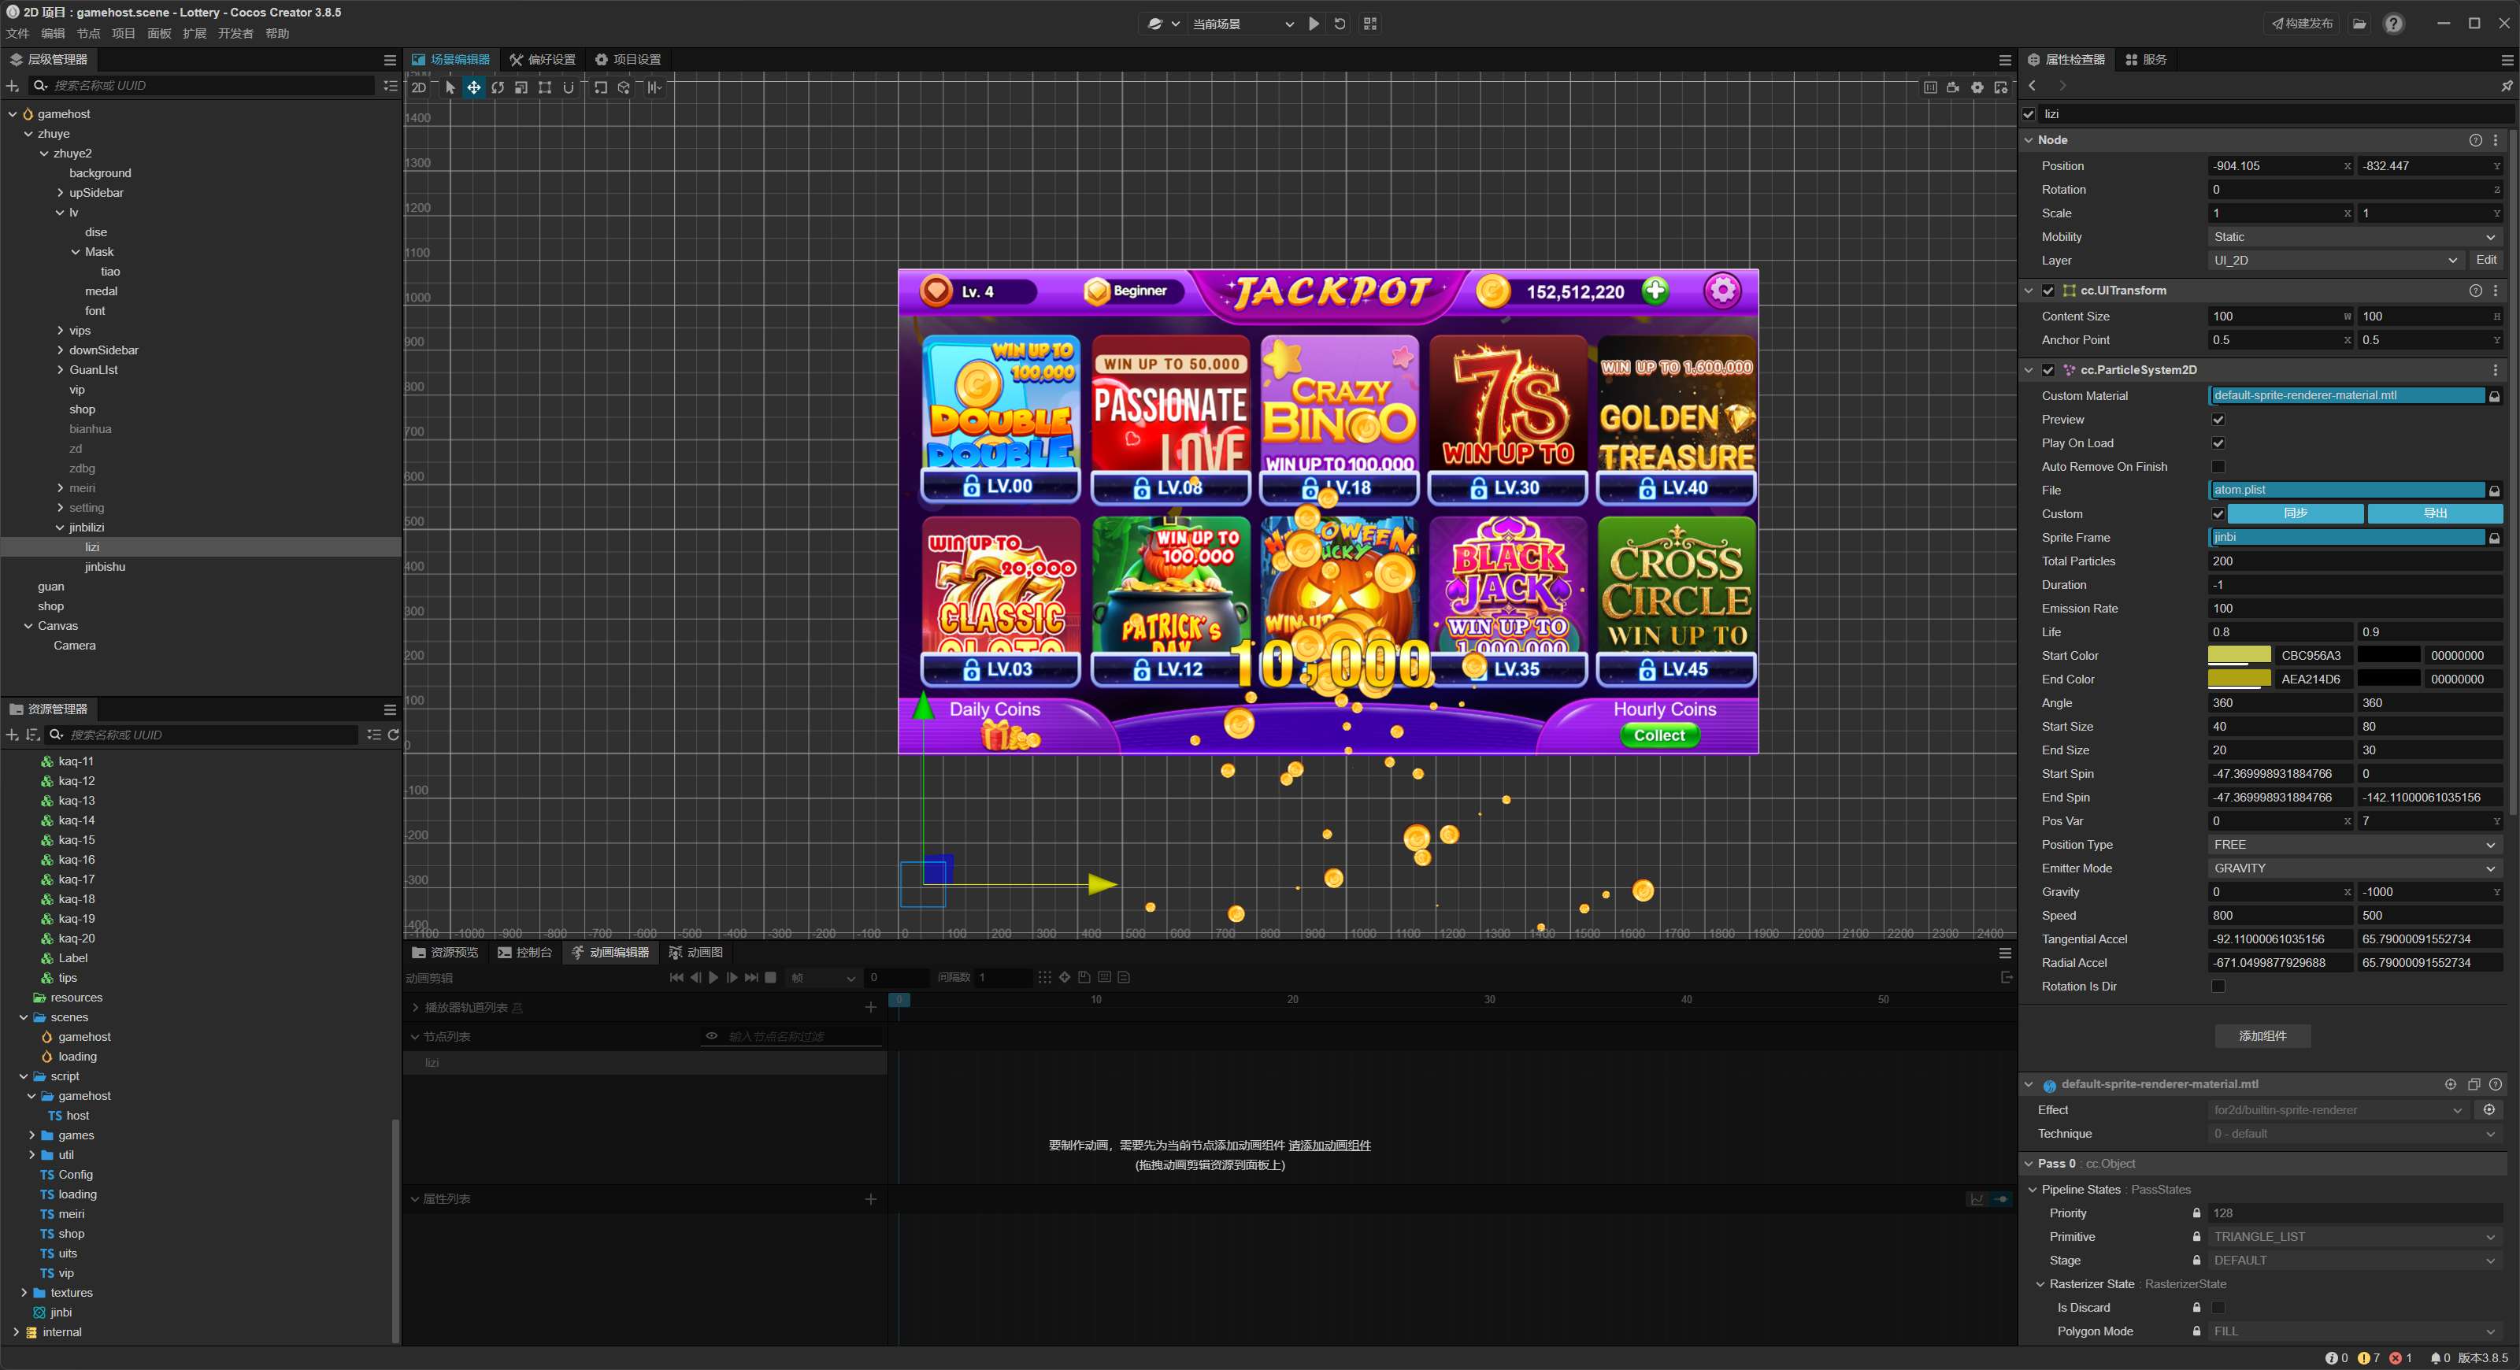Open the Position Type dropdown
Image resolution: width=2520 pixels, height=1370 pixels.
2353,845
